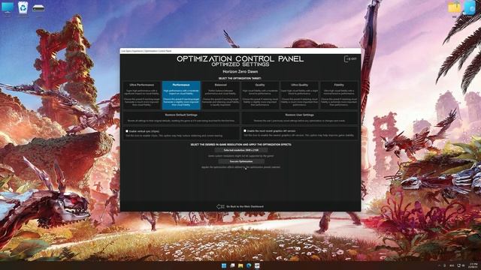Open File Explorer from the taskbar
This screenshot has width=481, height=270.
click(x=240, y=265)
